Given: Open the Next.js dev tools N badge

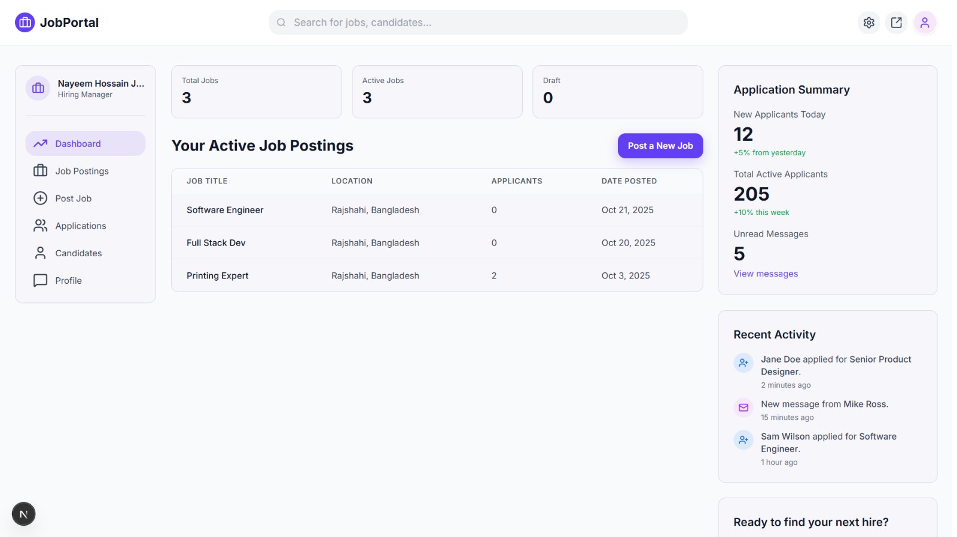Looking at the screenshot, I should [x=24, y=514].
